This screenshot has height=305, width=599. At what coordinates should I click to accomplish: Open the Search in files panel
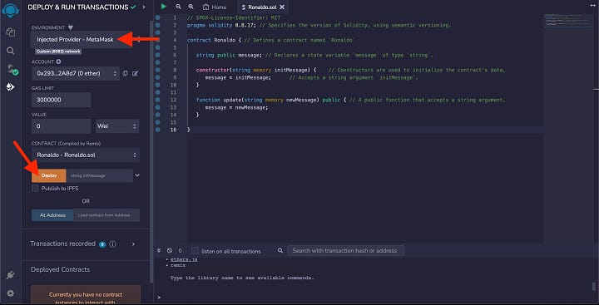click(11, 51)
